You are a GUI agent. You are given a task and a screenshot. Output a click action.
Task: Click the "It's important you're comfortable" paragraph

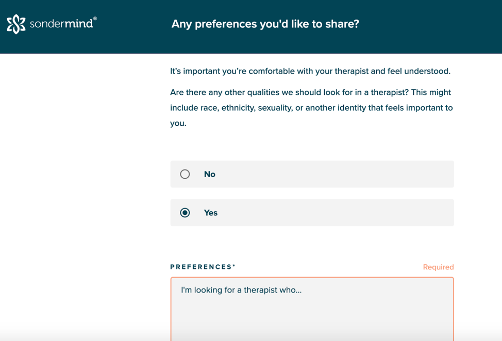pos(310,71)
